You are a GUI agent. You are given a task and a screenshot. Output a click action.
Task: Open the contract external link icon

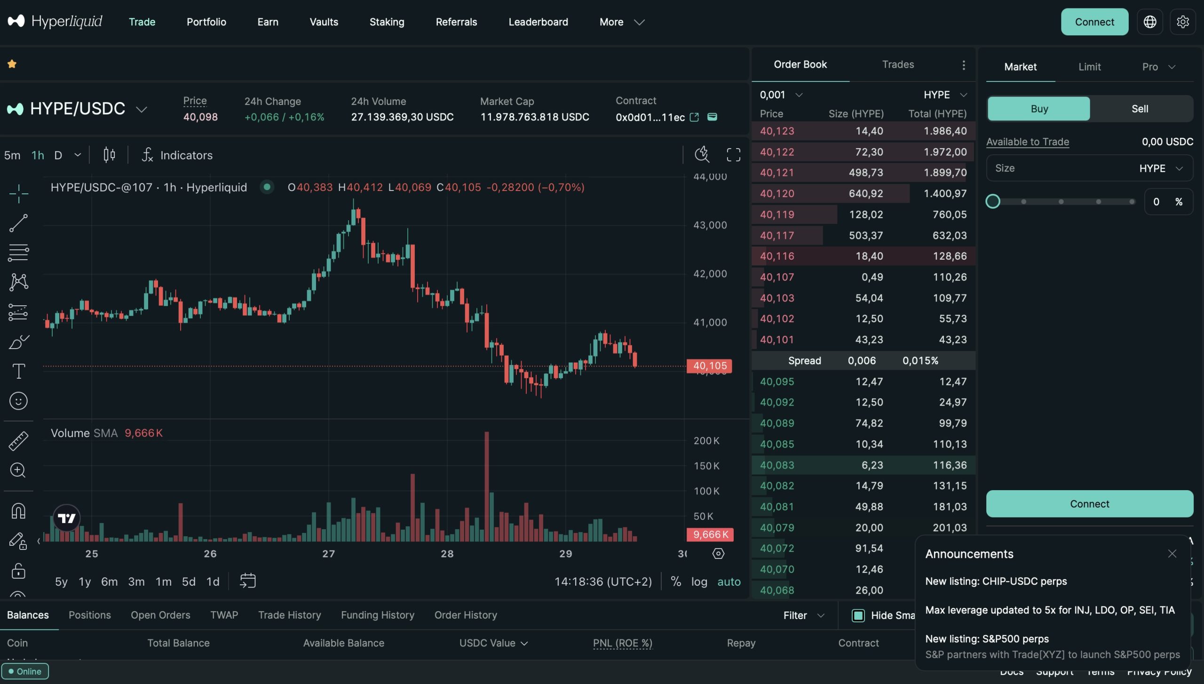click(x=694, y=117)
